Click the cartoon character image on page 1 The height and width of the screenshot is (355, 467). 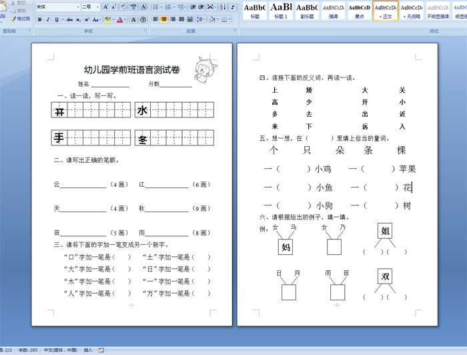point(205,69)
